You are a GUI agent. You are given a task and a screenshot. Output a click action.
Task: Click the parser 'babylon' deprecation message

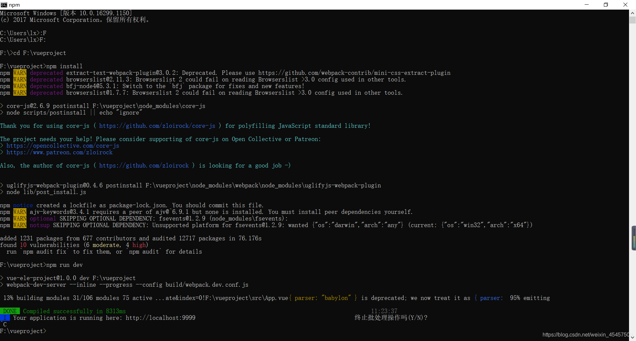396,298
